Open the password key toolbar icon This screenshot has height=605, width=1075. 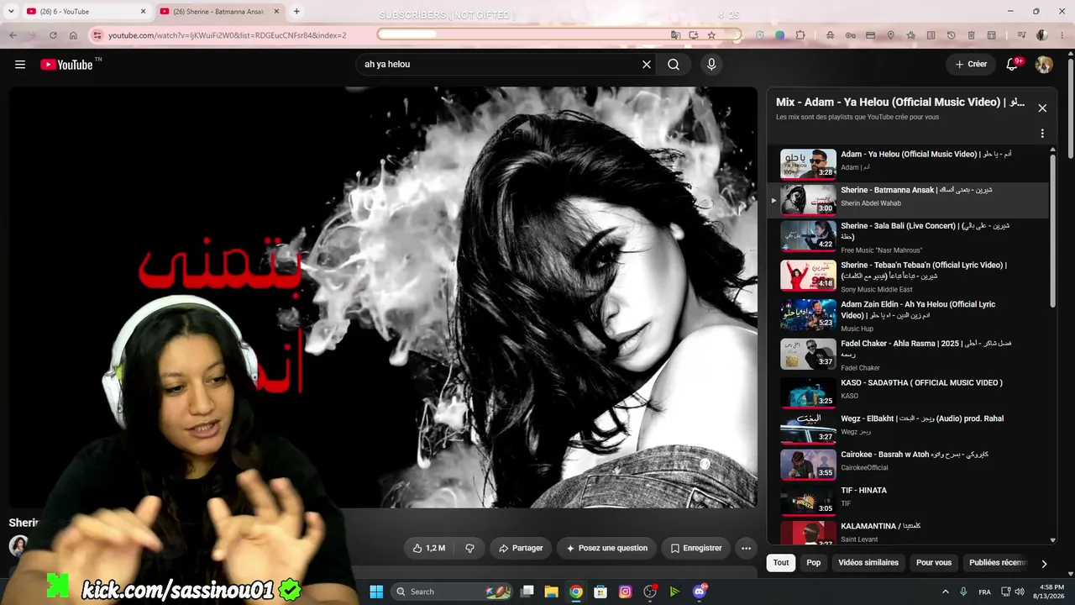tap(851, 35)
